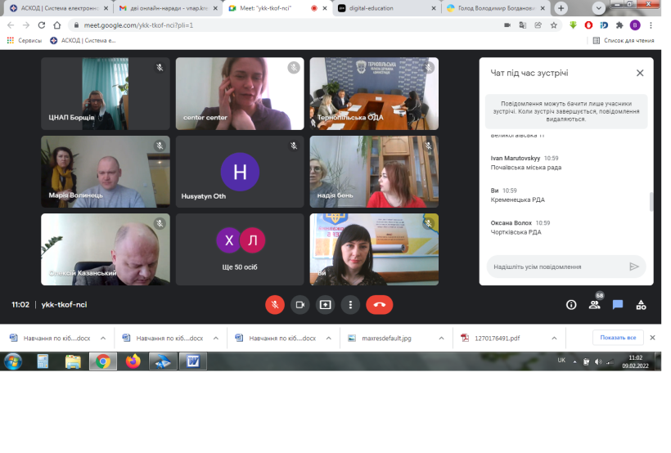The height and width of the screenshot is (453, 671).
Task: Show participants list icon
Action: pyautogui.click(x=594, y=305)
